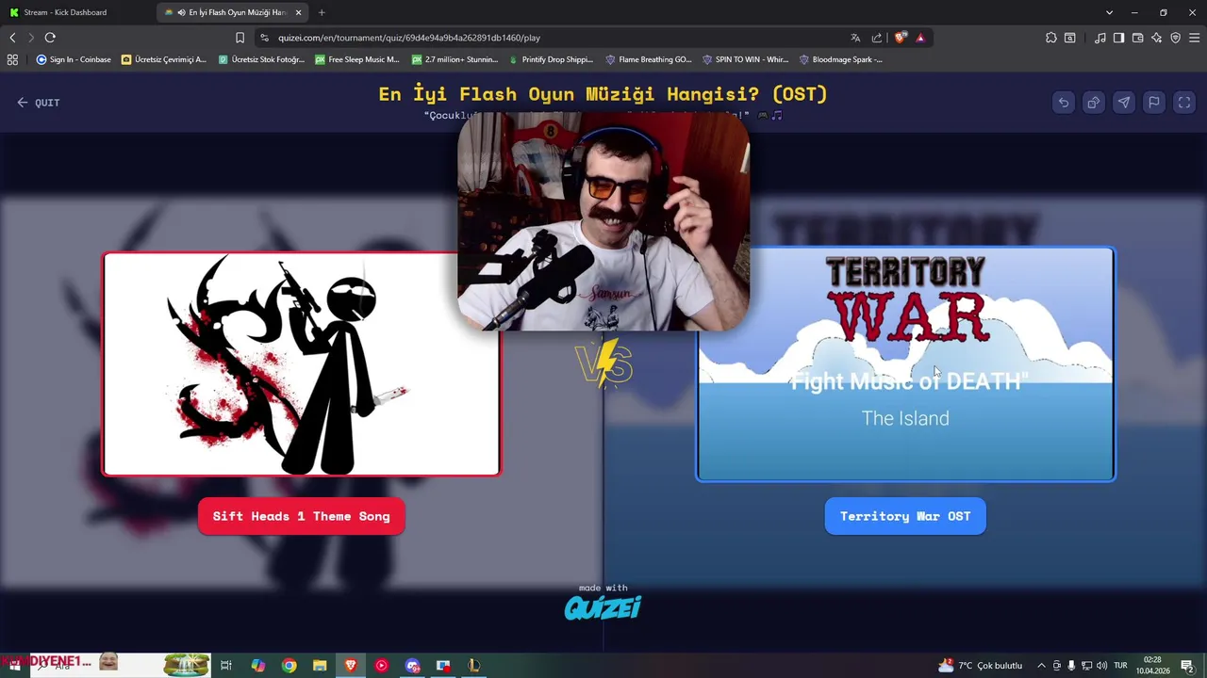Click the microphone tray icon
The height and width of the screenshot is (678, 1207).
[1071, 666]
